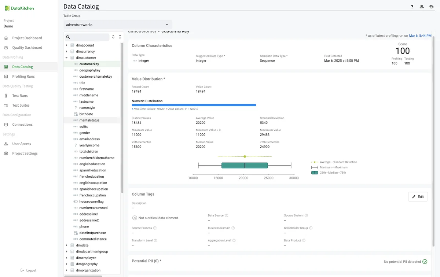Open the Mar 6, 5:44 PM profiling run link
The height and width of the screenshot is (277, 440).
pos(420,36)
